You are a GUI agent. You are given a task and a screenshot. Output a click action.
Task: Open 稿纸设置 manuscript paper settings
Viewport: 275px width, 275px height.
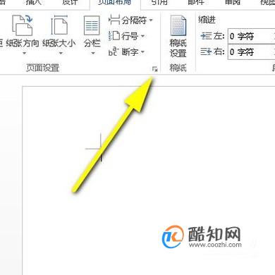point(178,37)
